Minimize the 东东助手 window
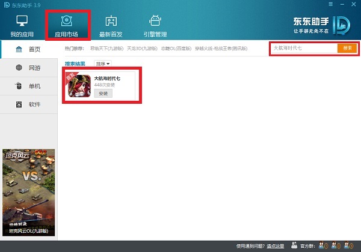361x252 pixels. click(342, 4)
